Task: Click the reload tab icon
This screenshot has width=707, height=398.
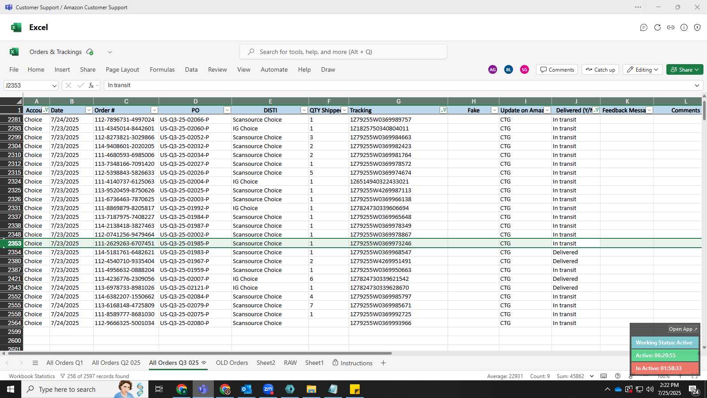Action: point(658,27)
